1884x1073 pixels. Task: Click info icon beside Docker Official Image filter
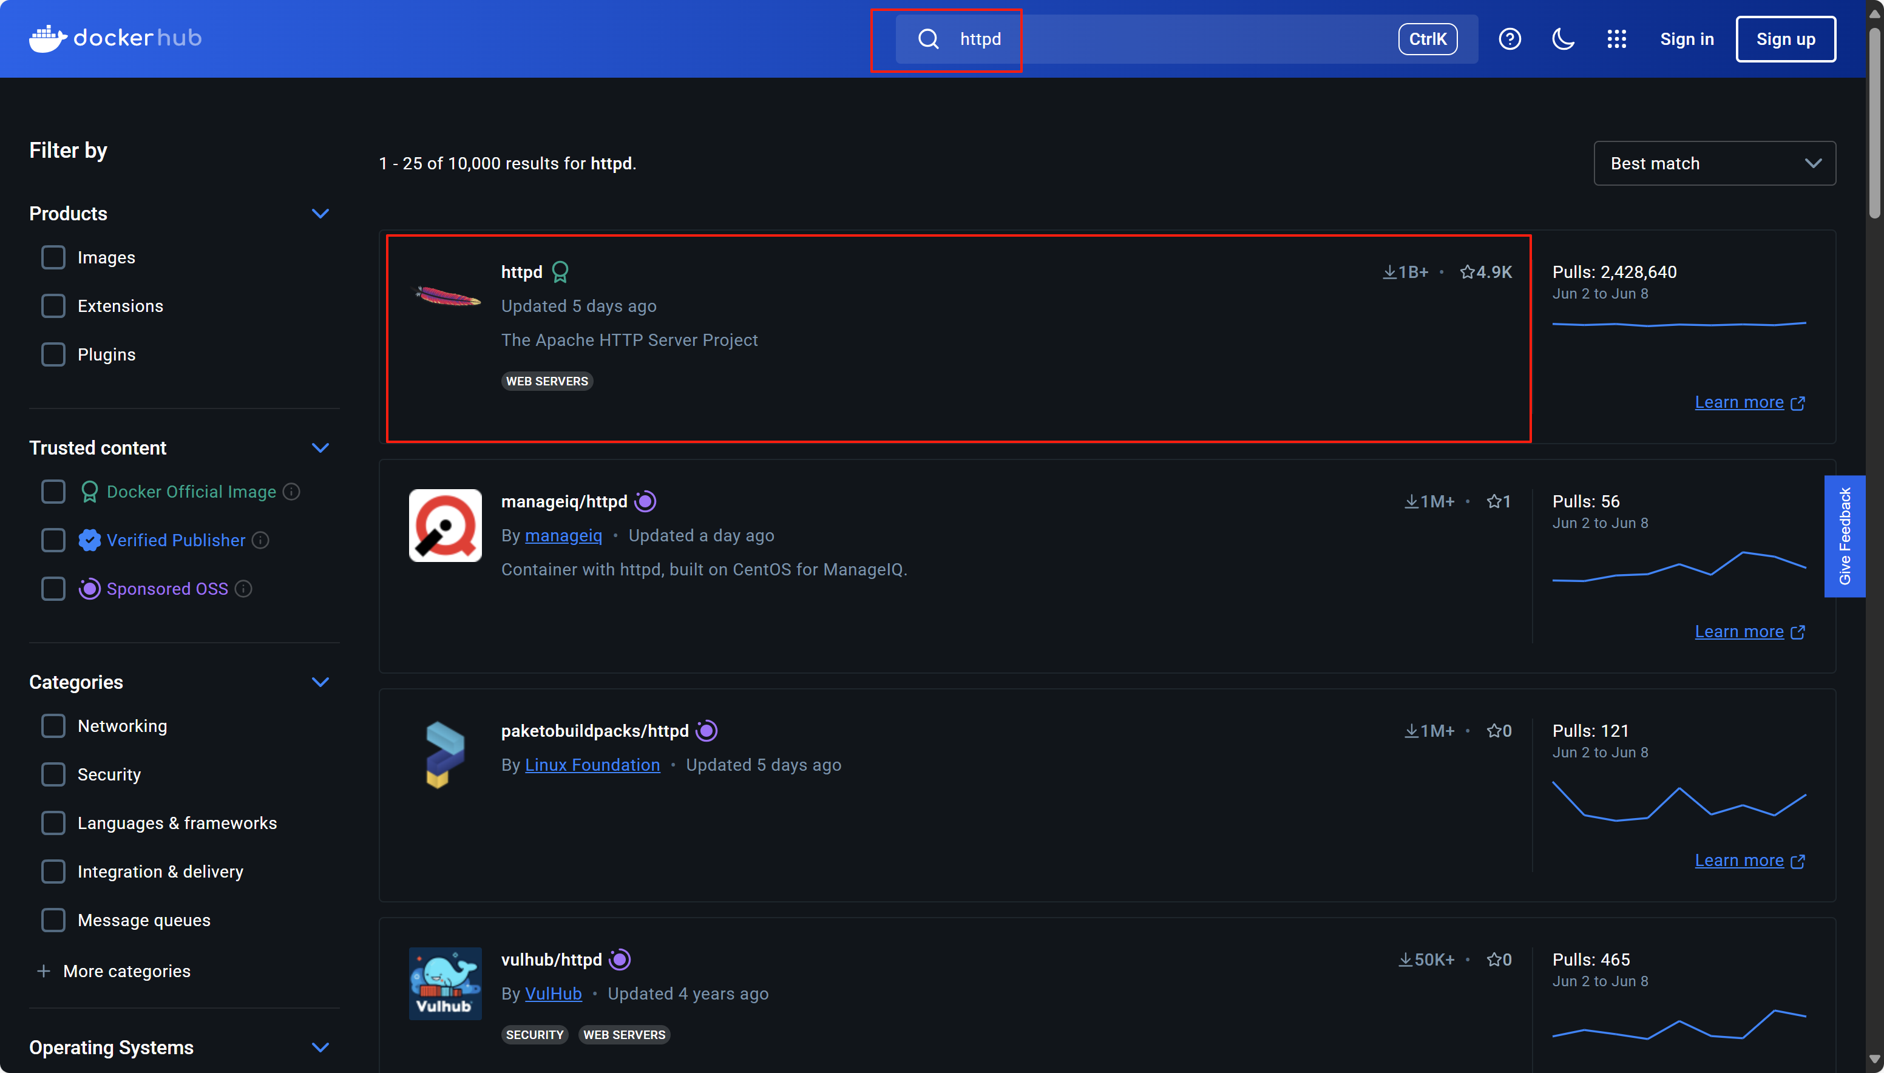(x=292, y=492)
